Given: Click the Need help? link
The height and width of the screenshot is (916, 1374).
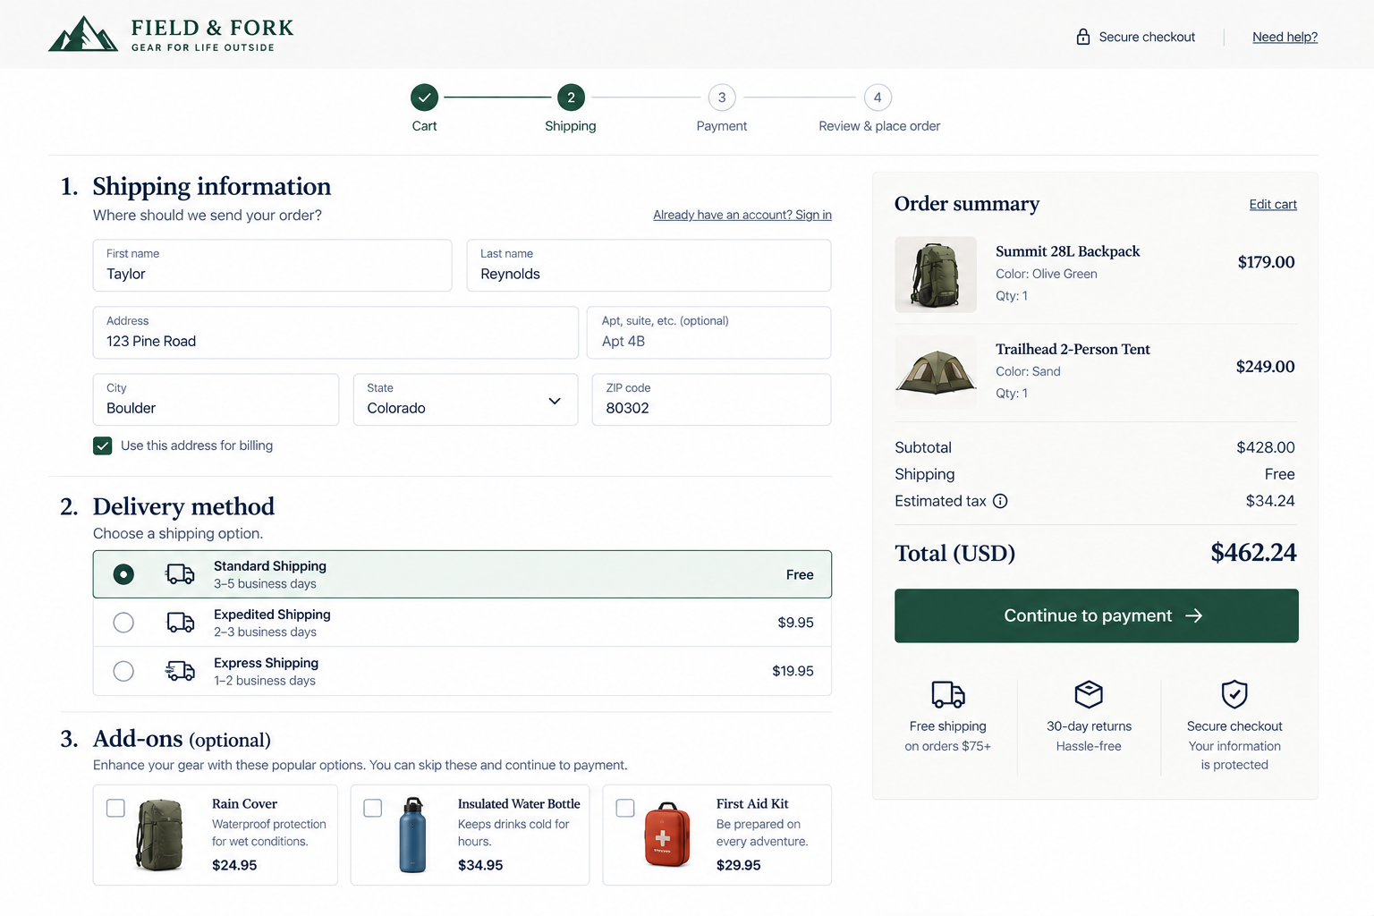Looking at the screenshot, I should point(1285,37).
